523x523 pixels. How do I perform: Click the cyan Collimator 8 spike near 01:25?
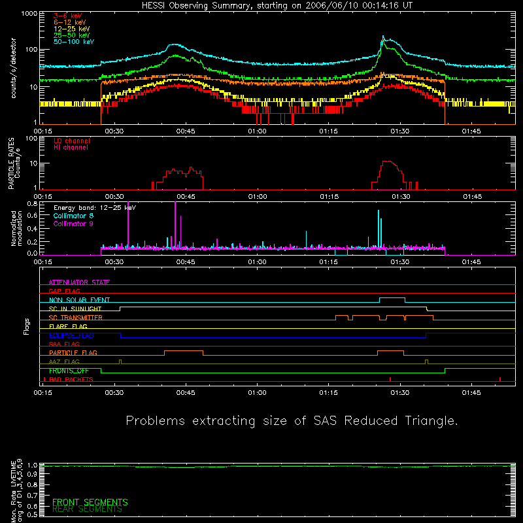coord(379,228)
